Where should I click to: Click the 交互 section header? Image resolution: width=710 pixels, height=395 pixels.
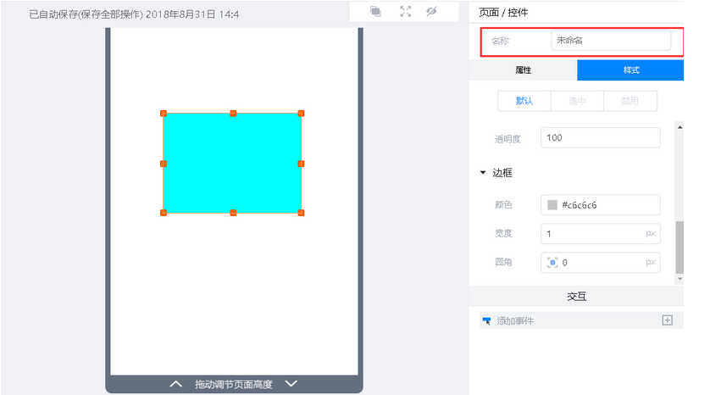576,297
